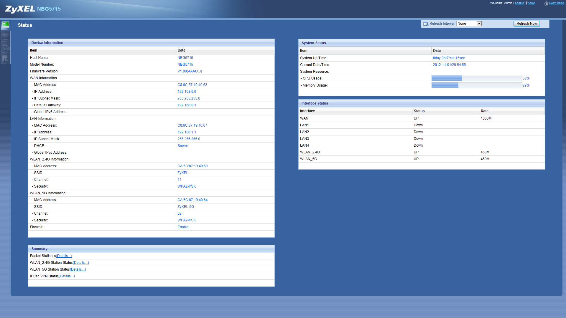Click the Device Information panel header
This screenshot has width=566, height=318.
click(151, 43)
